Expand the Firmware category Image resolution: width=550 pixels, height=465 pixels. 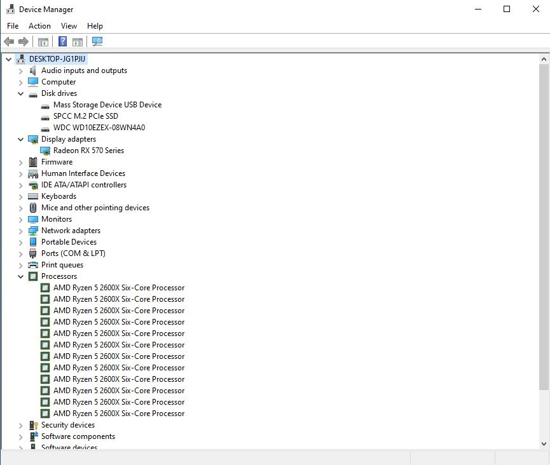click(x=21, y=163)
